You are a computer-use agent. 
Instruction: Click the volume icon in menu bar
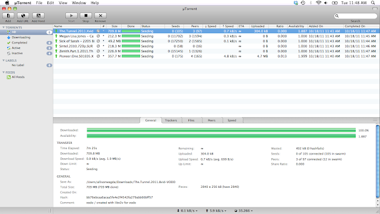point(326,3)
